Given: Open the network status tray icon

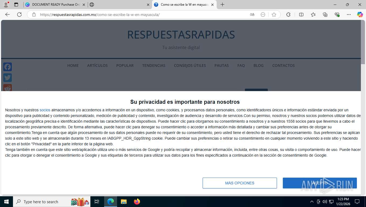Looking at the screenshot, I should (331, 202).
